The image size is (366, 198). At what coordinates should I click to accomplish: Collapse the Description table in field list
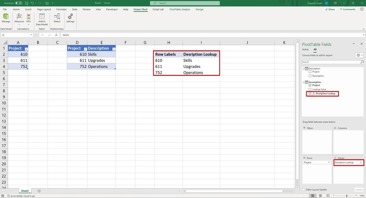[304, 69]
